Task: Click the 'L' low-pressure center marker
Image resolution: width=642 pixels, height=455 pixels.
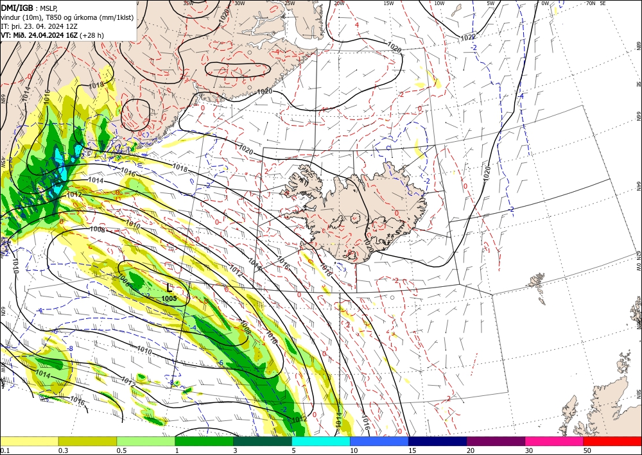Action: (x=169, y=288)
